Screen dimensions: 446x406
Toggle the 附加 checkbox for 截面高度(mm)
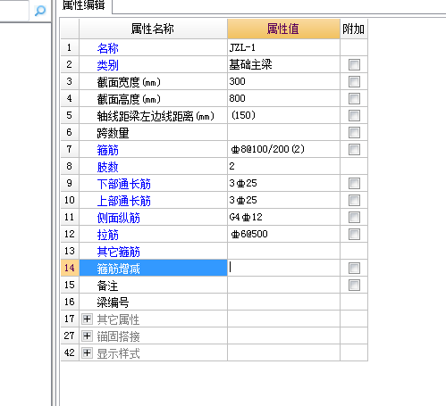(354, 98)
